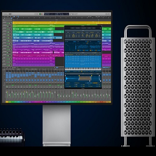156x156 pixels.
Task: Open Browsers icon at control bar far right
Action: pos(110,14)
